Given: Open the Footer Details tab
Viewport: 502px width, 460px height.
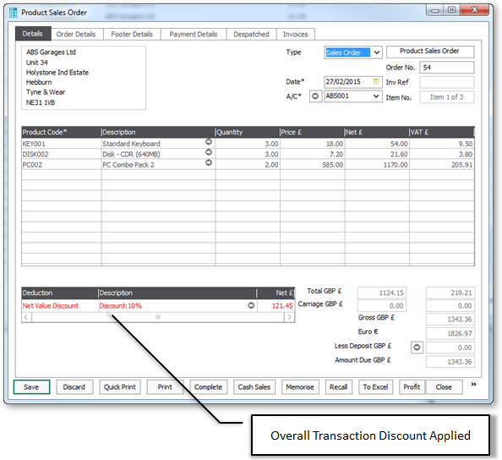Looking at the screenshot, I should [132, 35].
